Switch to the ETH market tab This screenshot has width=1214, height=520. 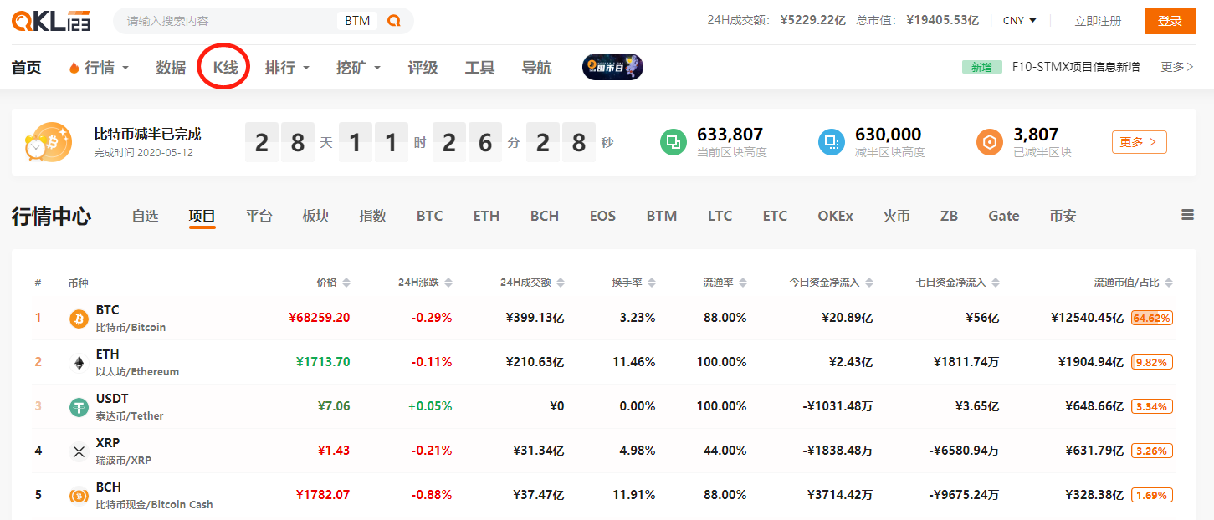(486, 216)
